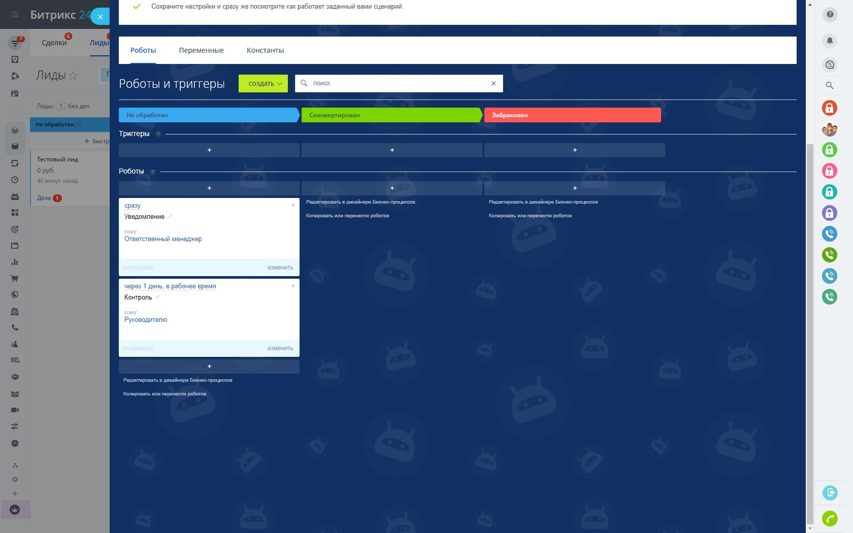Add a robot to the Забракован column

tap(575, 188)
